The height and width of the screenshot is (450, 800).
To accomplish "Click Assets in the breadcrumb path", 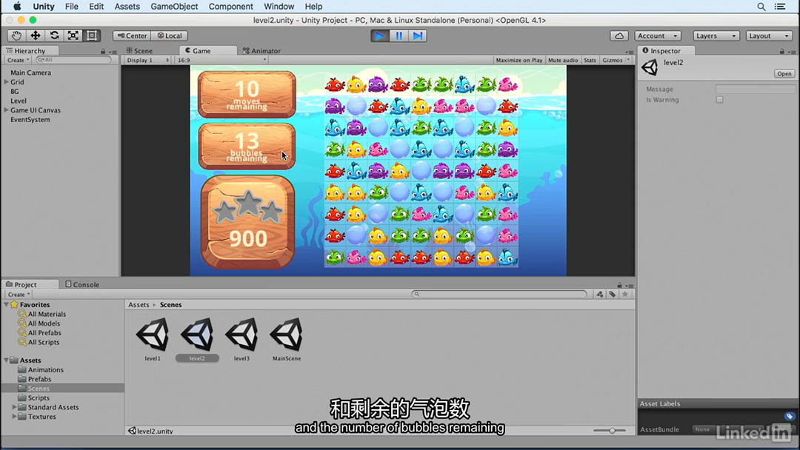I will tap(139, 305).
